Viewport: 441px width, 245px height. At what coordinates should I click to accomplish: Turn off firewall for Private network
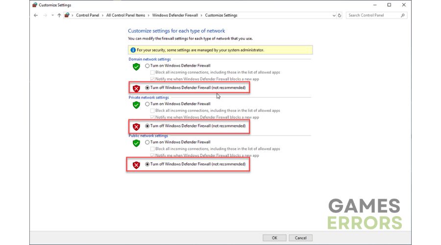(147, 126)
